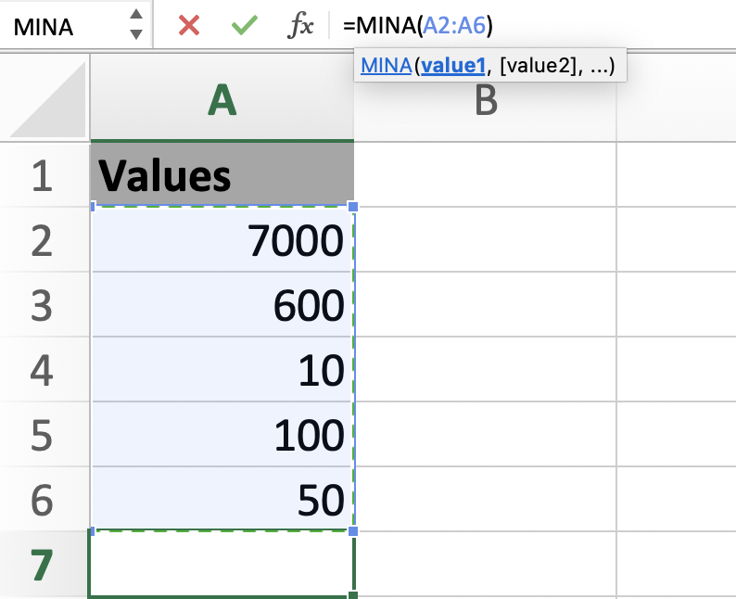The width and height of the screenshot is (736, 599).
Task: Click empty cell B3
Action: (485, 305)
